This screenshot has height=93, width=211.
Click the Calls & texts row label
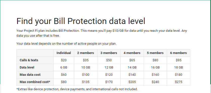[29, 60]
